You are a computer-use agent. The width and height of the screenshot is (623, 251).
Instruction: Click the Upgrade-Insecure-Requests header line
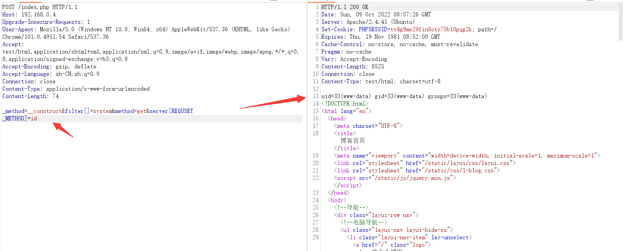point(46,22)
